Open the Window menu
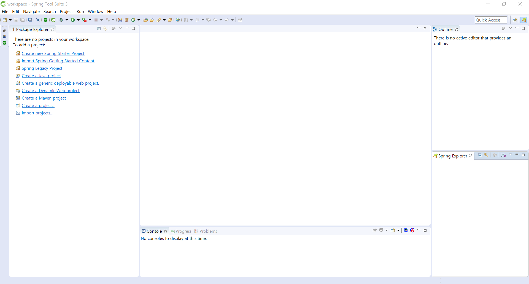Viewport: 529px width, 284px height. [96, 11]
